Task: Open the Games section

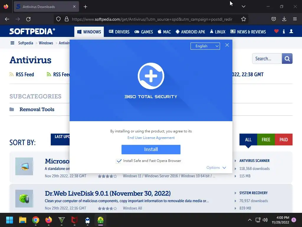Action: pos(144,32)
